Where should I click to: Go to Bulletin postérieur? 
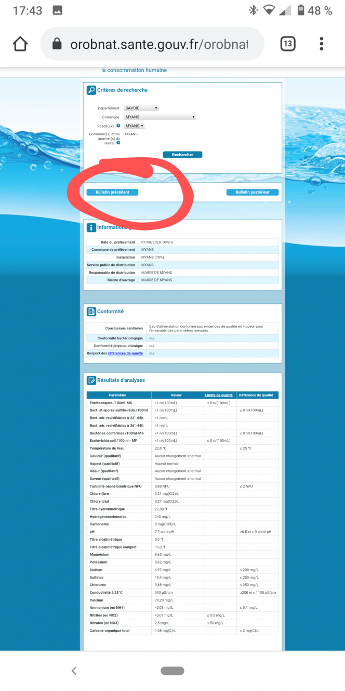pos(253,193)
